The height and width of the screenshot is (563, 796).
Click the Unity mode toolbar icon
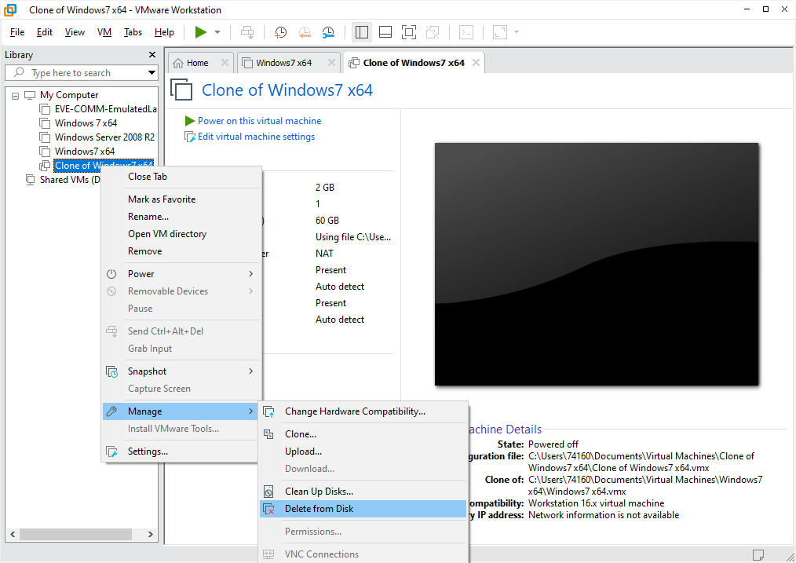tap(433, 32)
